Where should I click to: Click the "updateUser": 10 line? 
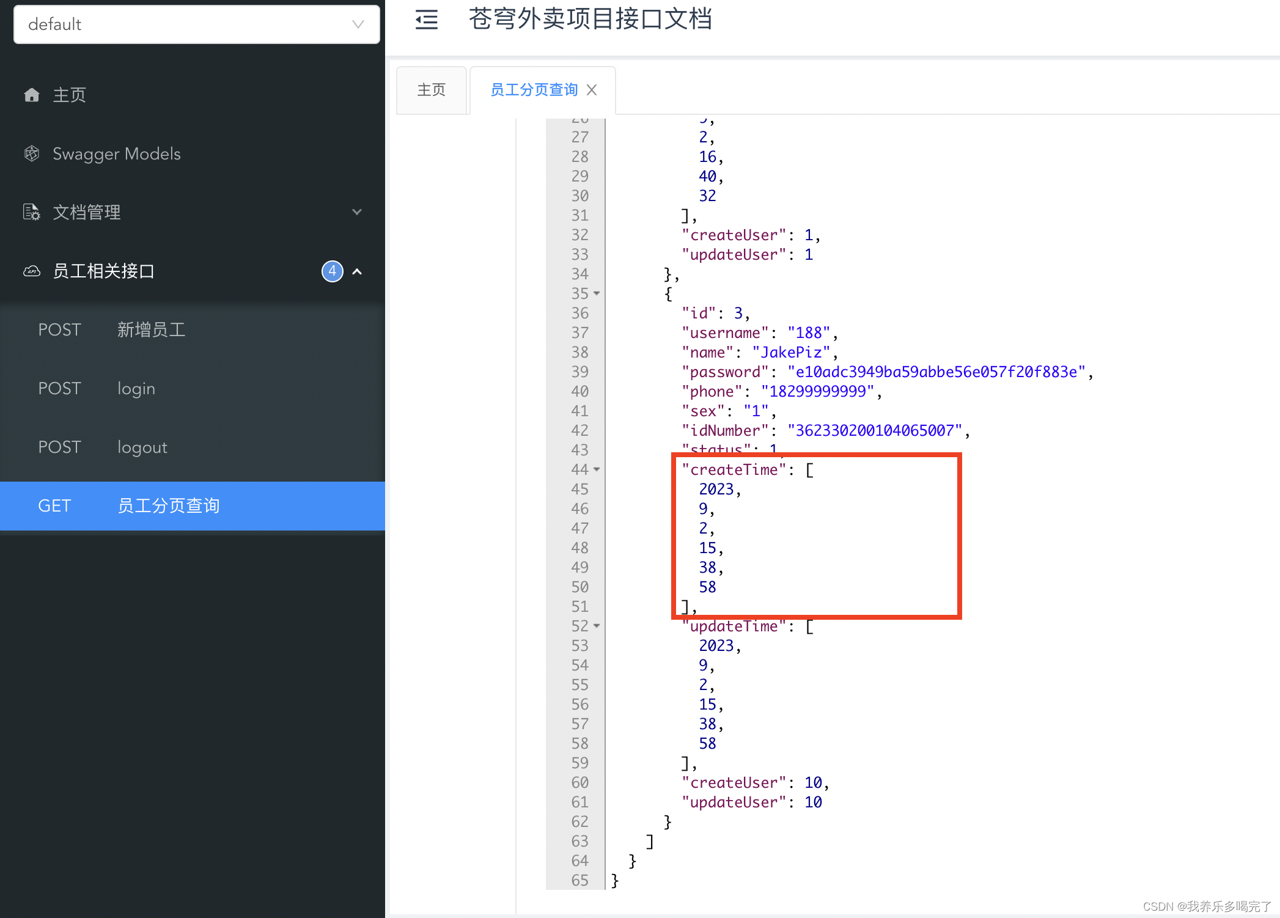752,802
